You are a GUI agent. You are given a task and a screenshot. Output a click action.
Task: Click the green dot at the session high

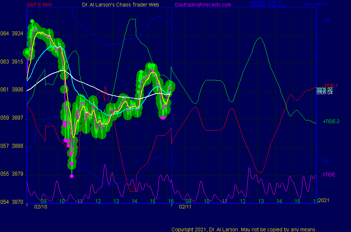point(32,21)
